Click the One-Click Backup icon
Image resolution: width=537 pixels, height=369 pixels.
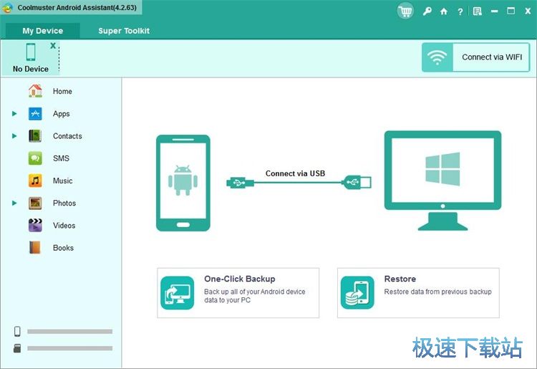pos(178,293)
